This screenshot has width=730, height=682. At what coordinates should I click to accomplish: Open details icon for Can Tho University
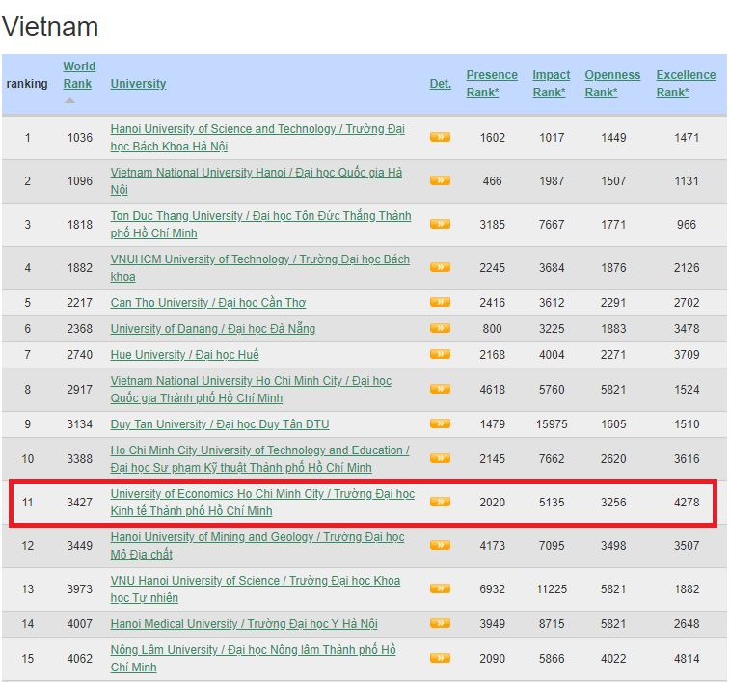pos(440,302)
